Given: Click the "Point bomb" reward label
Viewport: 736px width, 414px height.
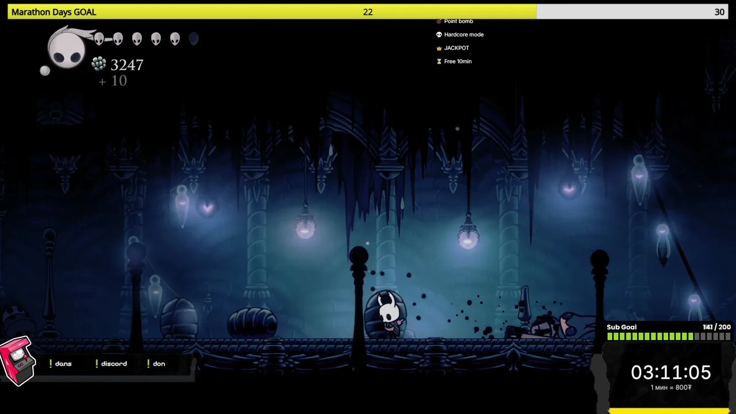Looking at the screenshot, I should pos(458,21).
